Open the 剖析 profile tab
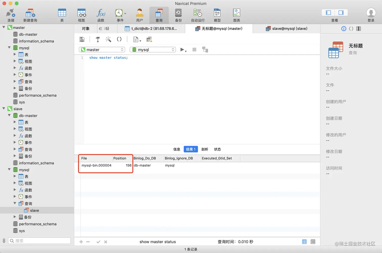Image resolution: width=382 pixels, height=253 pixels. [205, 149]
